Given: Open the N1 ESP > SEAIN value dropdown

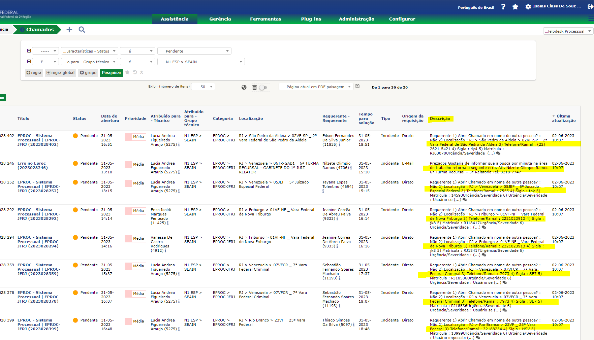Looking at the screenshot, I should pyautogui.click(x=201, y=62).
